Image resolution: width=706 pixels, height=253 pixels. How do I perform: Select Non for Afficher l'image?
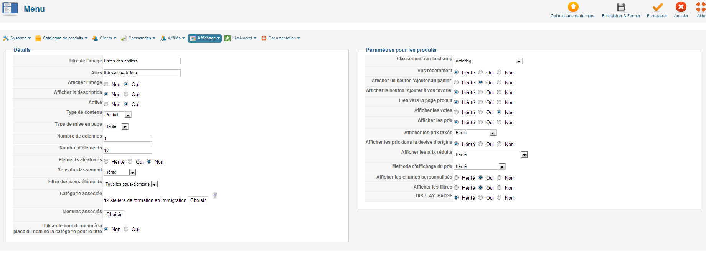point(106,84)
